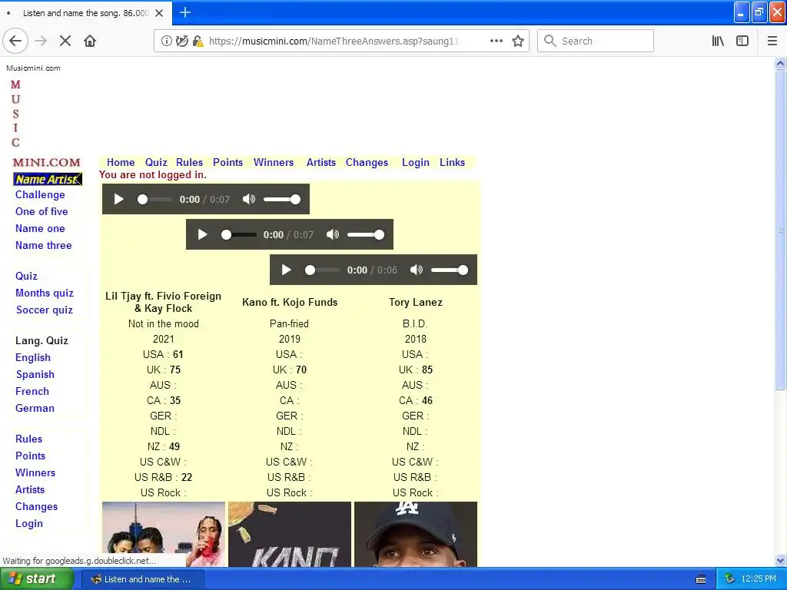Image resolution: width=787 pixels, height=590 pixels.
Task: Adjust second player's volume slider
Action: tap(365, 234)
